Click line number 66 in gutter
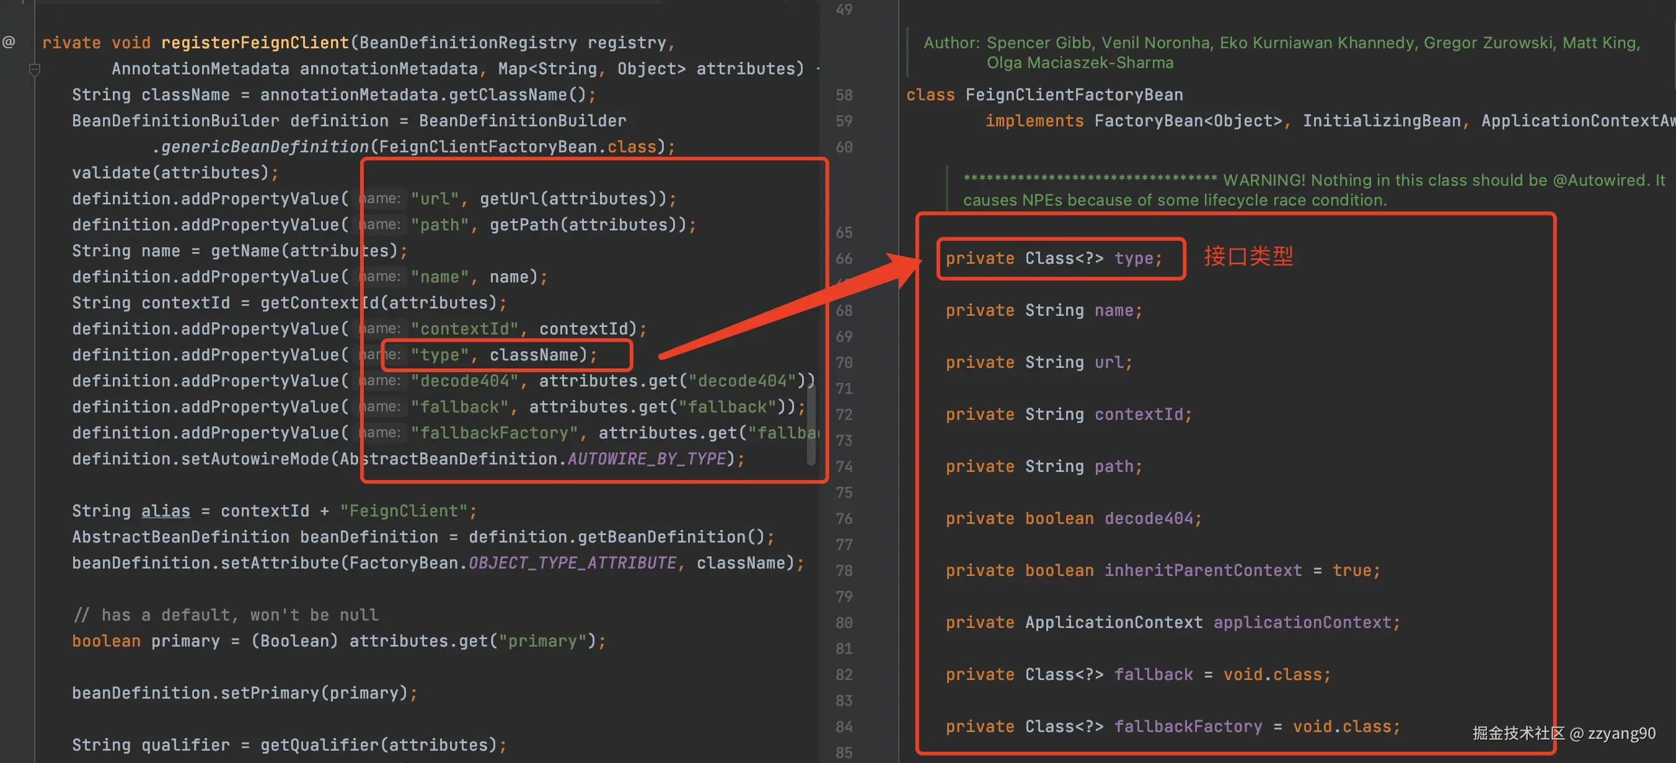 (844, 259)
